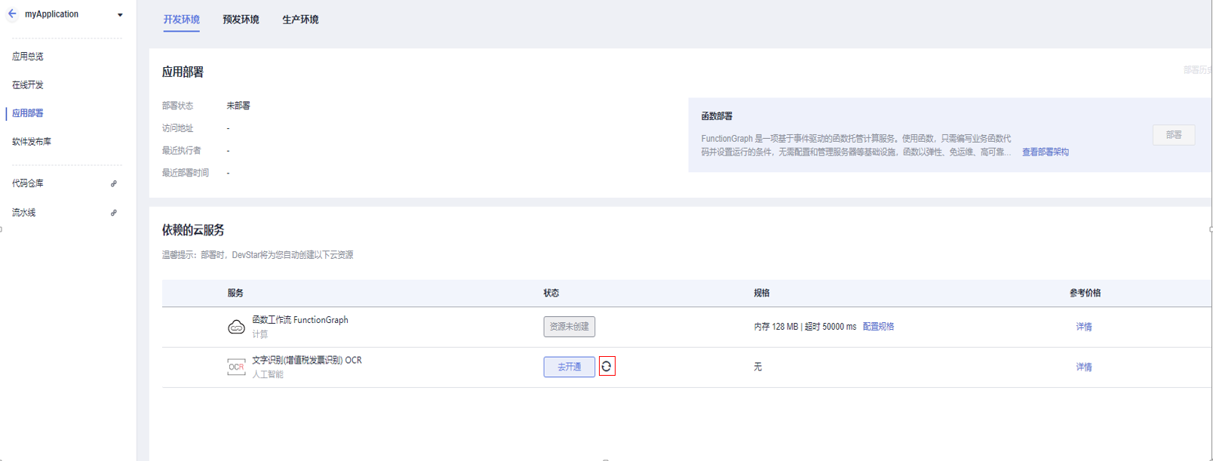The height and width of the screenshot is (461, 1213).
Task: Open 应用总览 in the sidebar
Action: 28,57
